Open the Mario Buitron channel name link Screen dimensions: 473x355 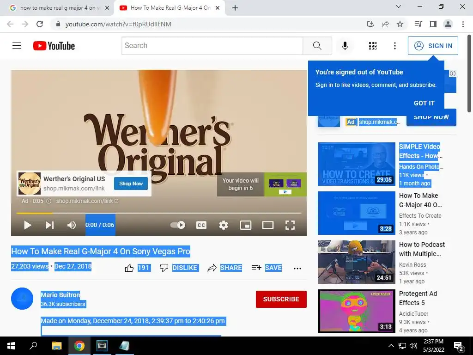[61, 295]
